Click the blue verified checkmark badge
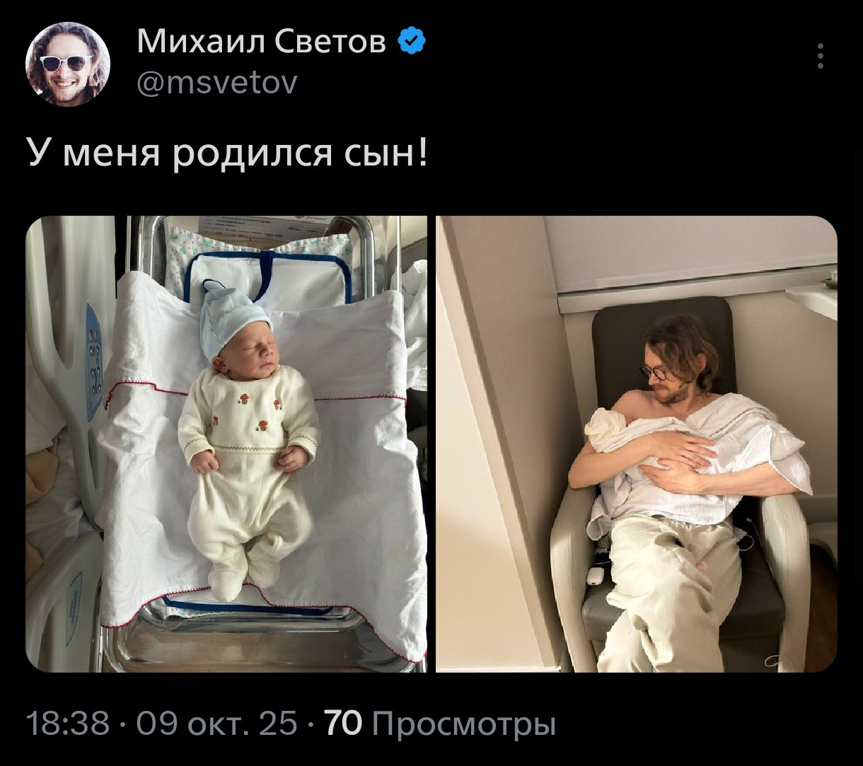Image resolution: width=863 pixels, height=766 pixels. [x=412, y=43]
